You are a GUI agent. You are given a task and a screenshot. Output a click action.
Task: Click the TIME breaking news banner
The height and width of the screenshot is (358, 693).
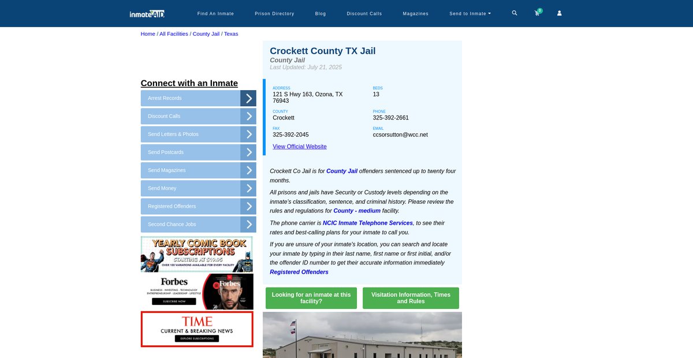click(x=197, y=329)
